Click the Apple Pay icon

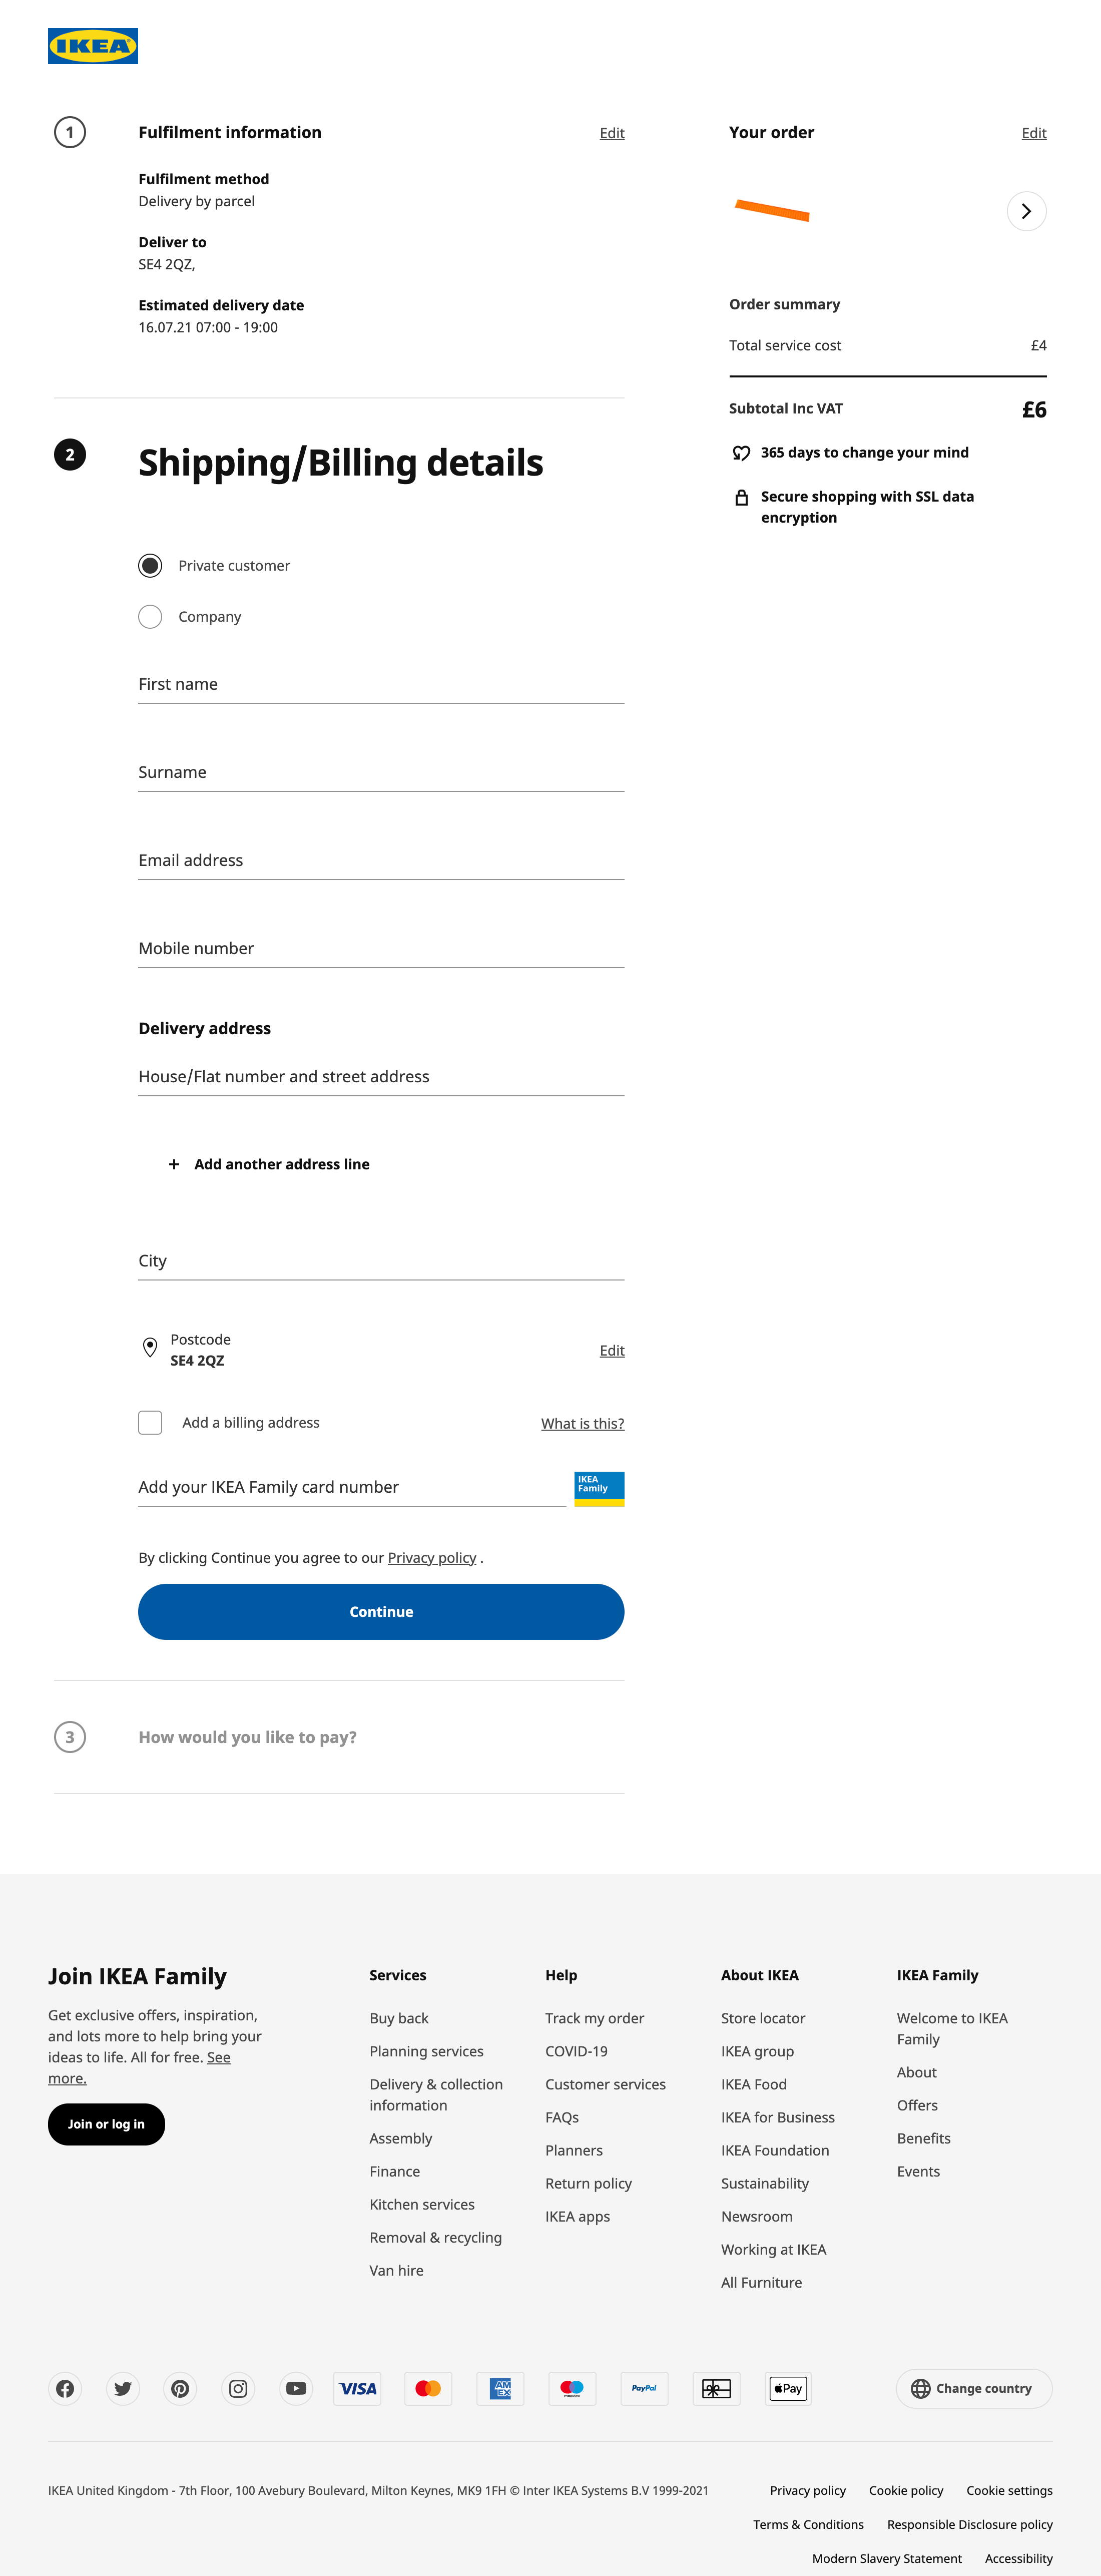pyautogui.click(x=787, y=2388)
